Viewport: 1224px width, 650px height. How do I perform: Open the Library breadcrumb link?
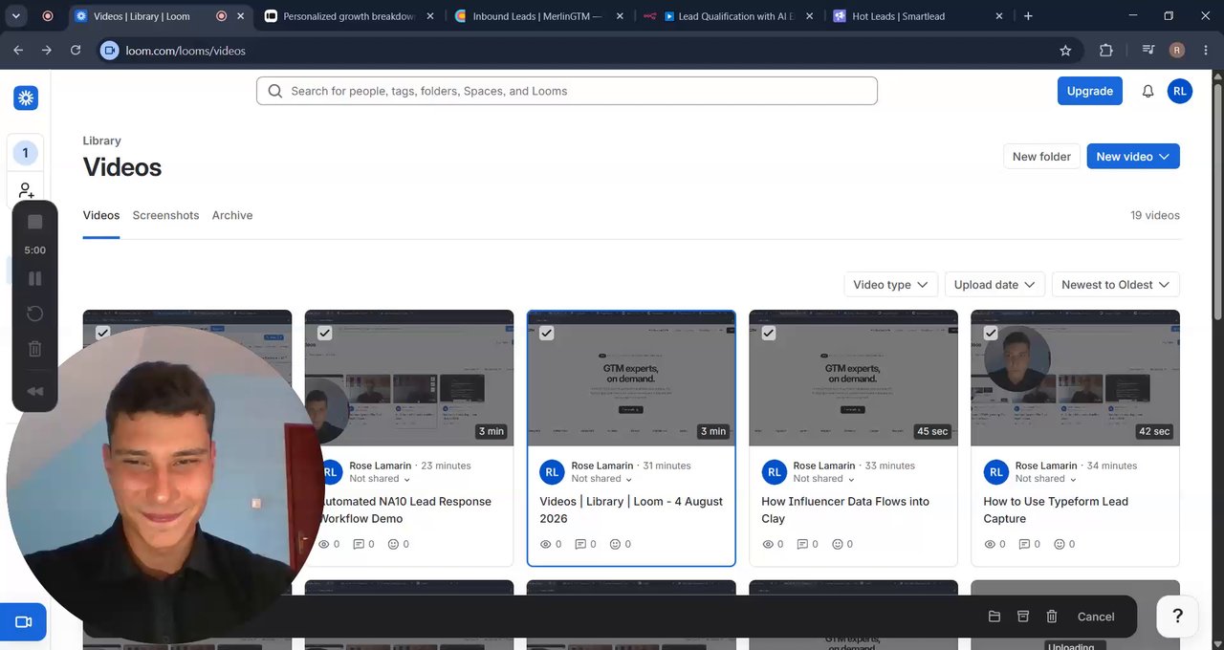coord(102,141)
